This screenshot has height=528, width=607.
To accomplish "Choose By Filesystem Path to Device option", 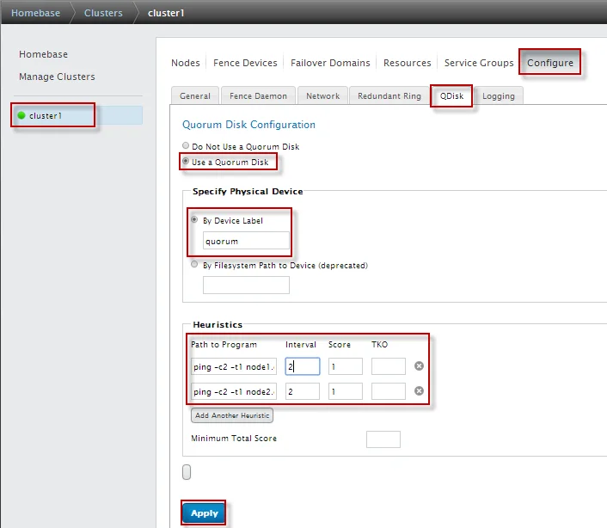I will [x=194, y=266].
